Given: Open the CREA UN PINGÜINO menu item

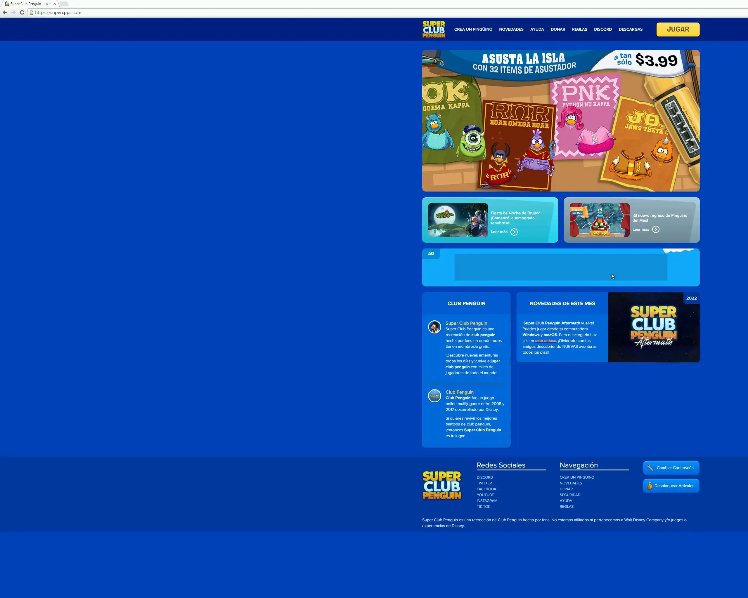Looking at the screenshot, I should [x=473, y=29].
